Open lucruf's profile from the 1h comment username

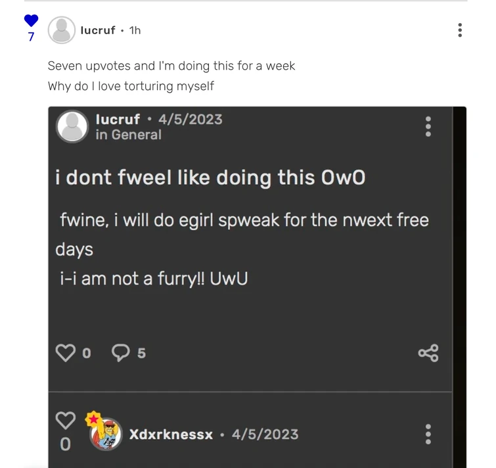(98, 30)
